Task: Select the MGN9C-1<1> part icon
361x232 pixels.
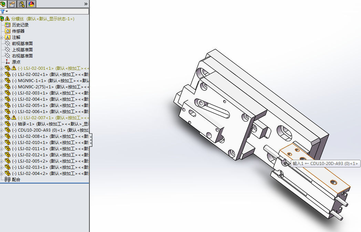Action: coord(8,81)
